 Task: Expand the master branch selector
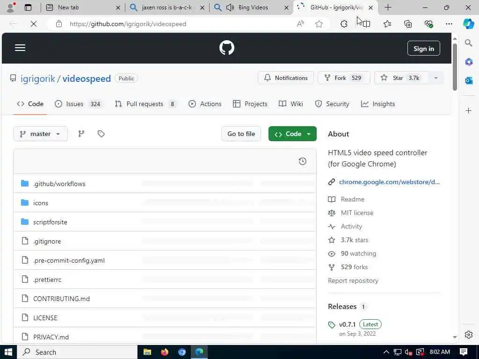(40, 134)
